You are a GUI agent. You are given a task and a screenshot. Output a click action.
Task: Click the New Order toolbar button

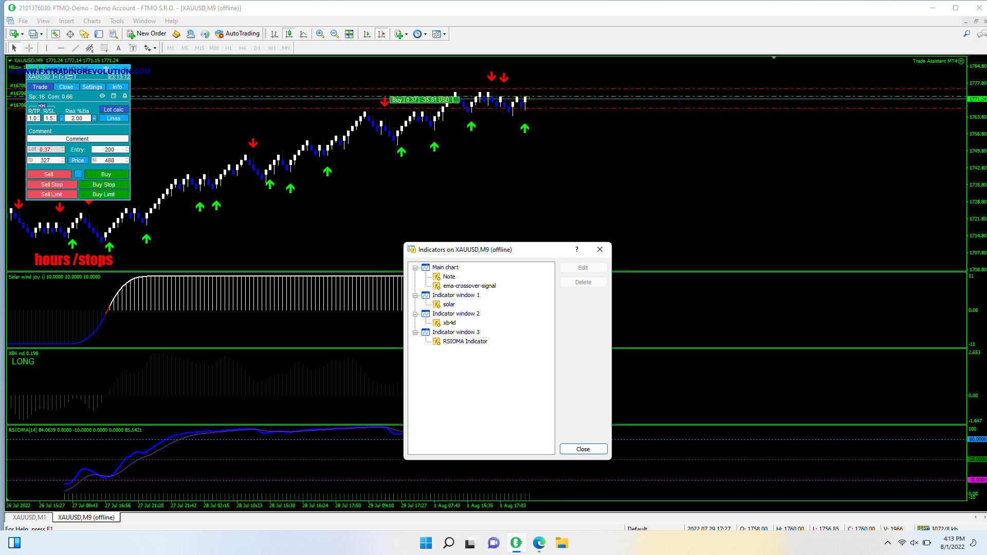point(147,34)
